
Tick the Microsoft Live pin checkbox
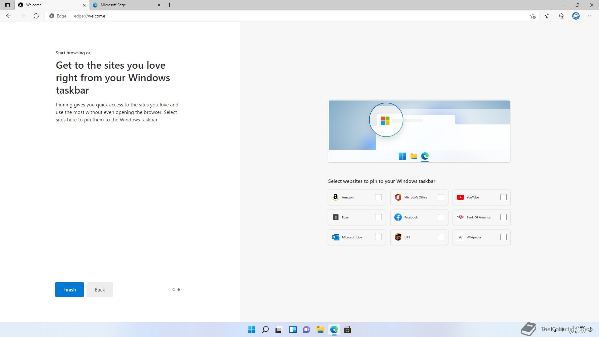pyautogui.click(x=379, y=237)
